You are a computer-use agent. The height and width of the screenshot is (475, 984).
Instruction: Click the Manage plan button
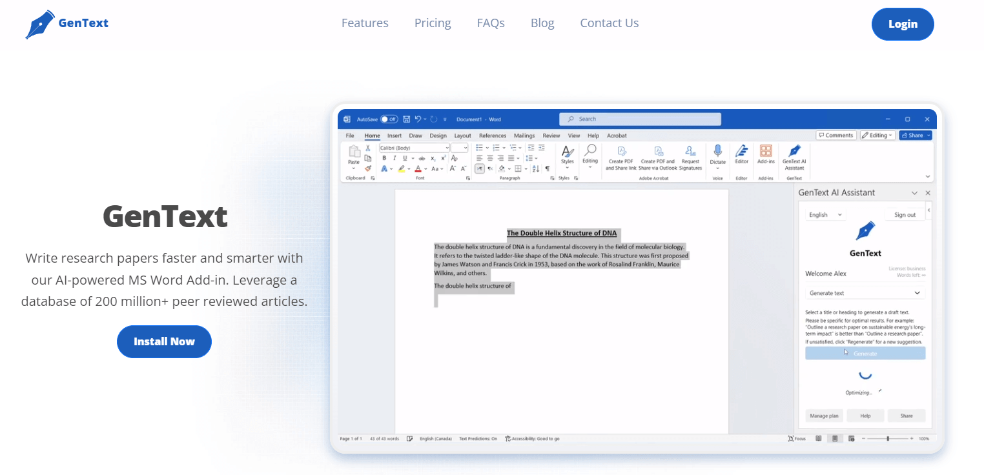click(824, 416)
